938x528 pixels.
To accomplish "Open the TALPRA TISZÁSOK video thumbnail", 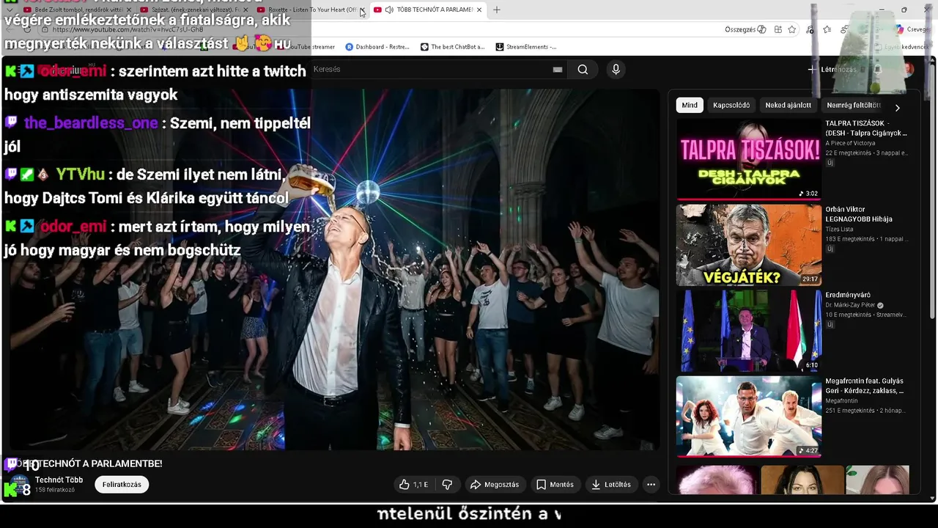I will [x=749, y=159].
